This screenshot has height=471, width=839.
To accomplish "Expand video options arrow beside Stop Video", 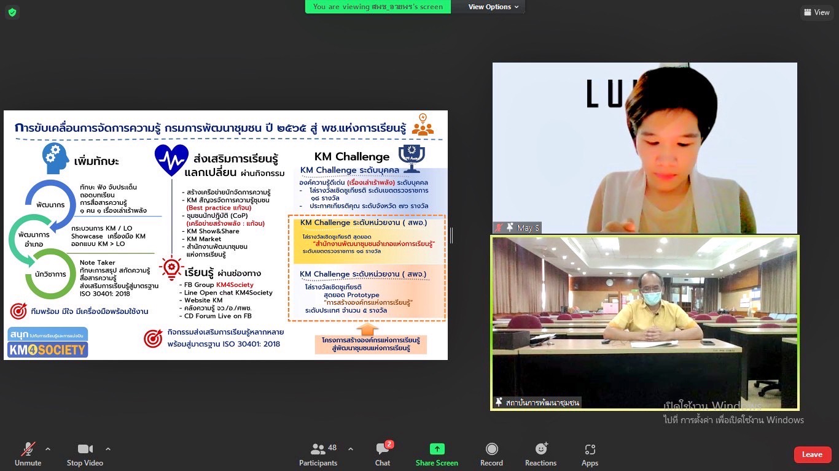I will coord(108,448).
